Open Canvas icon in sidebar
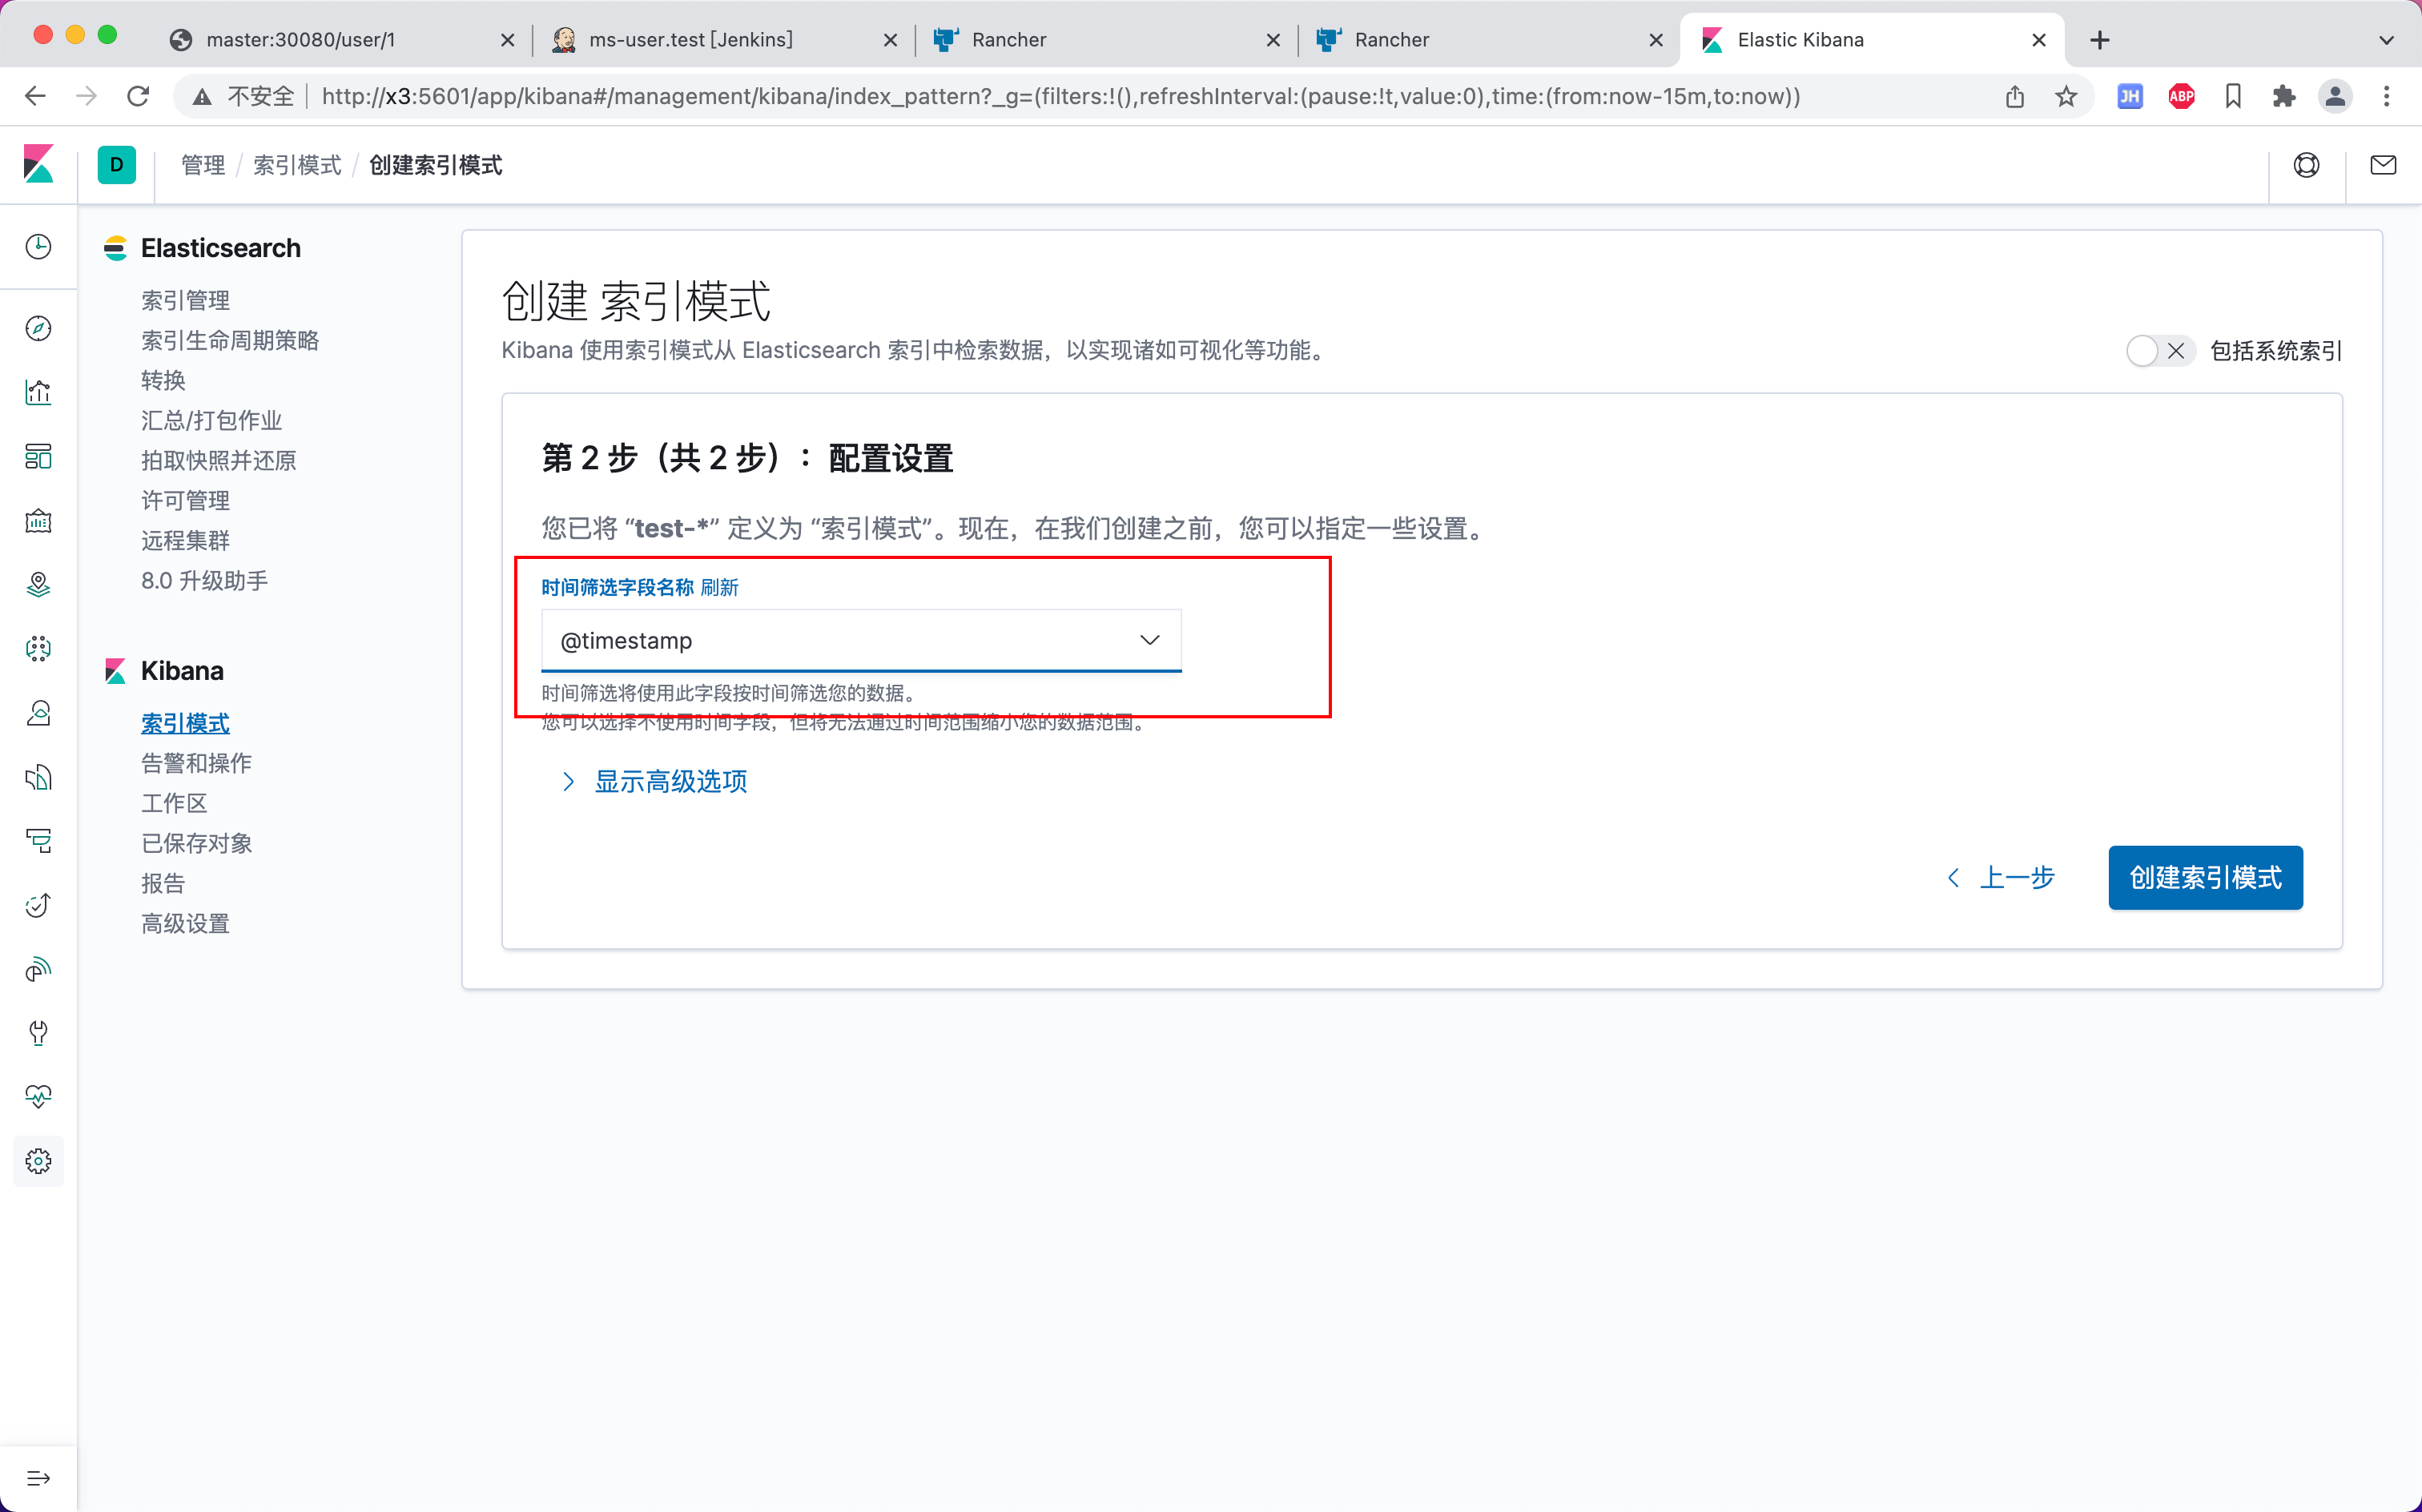Screen dimensions: 2422x1512 [x=38, y=520]
